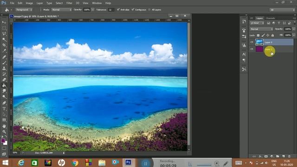
Task: Select the Layer 0 thumbnail
Action: [259, 42]
